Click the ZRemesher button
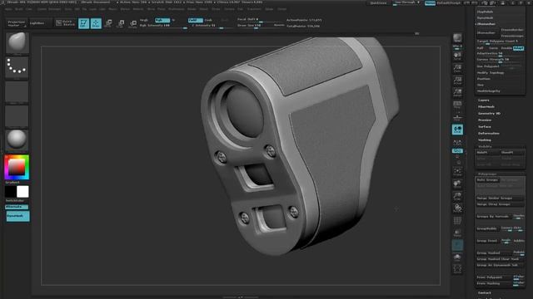Image resolution: width=533 pixels, height=299 pixels. (487, 33)
